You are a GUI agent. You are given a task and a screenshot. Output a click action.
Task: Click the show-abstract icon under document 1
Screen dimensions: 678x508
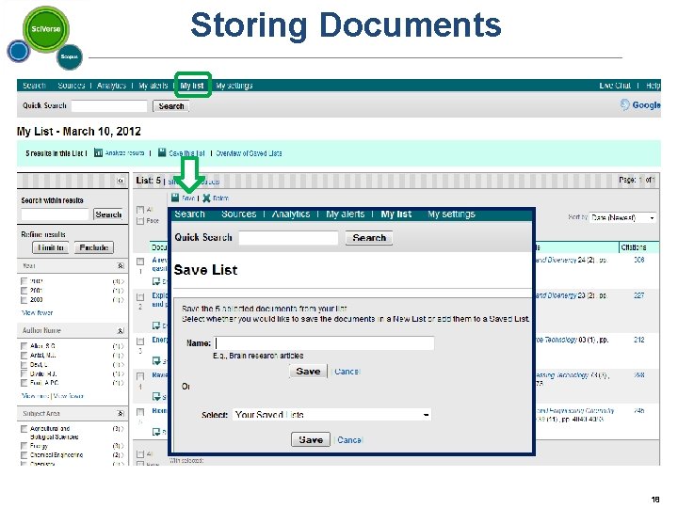click(156, 281)
